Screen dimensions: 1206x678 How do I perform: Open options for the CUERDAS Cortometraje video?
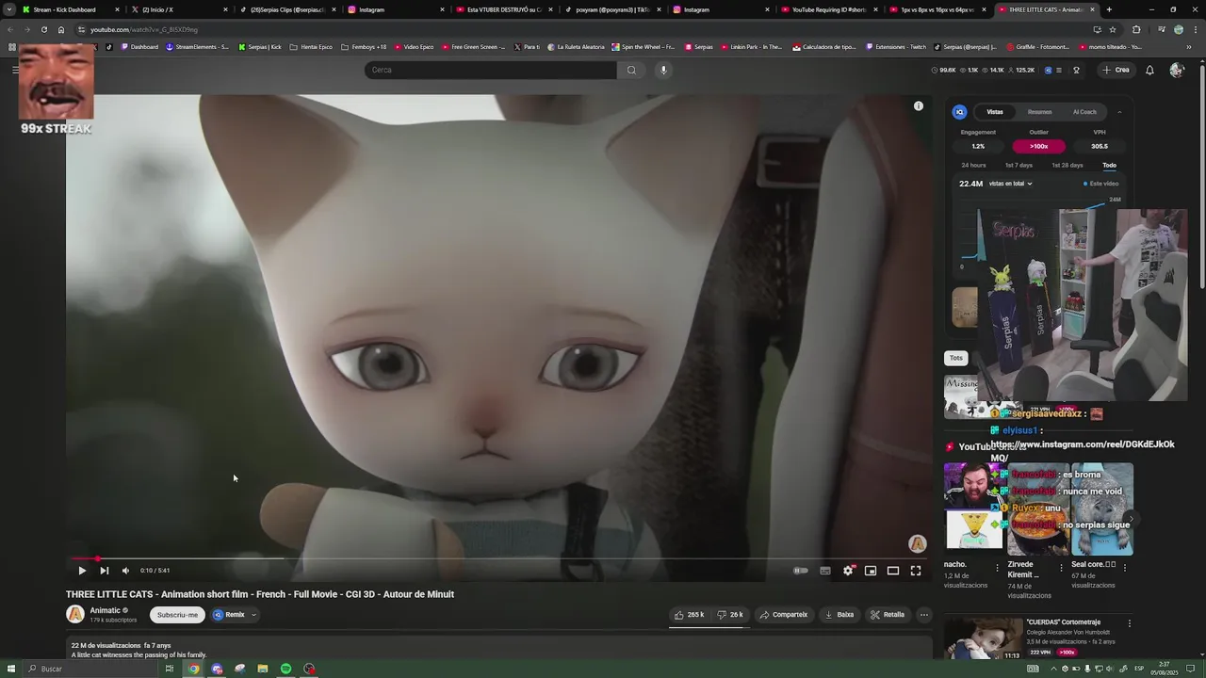point(1129,623)
